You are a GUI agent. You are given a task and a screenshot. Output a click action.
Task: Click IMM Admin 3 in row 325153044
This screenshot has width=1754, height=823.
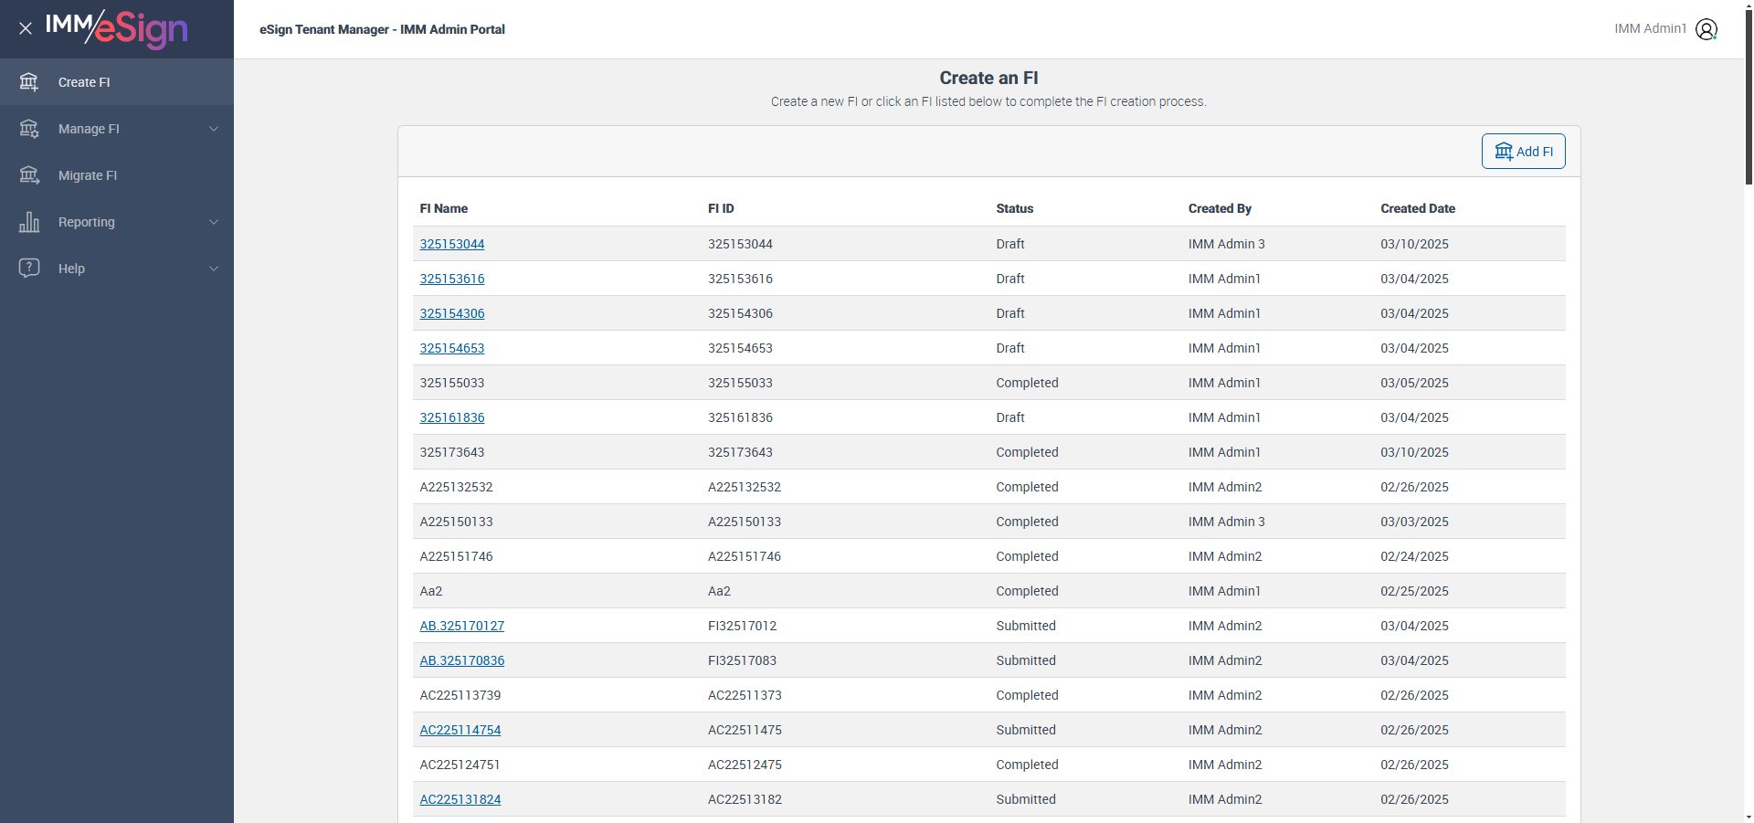[1227, 244]
